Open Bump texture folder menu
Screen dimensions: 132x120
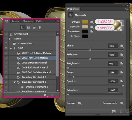point(122,72)
